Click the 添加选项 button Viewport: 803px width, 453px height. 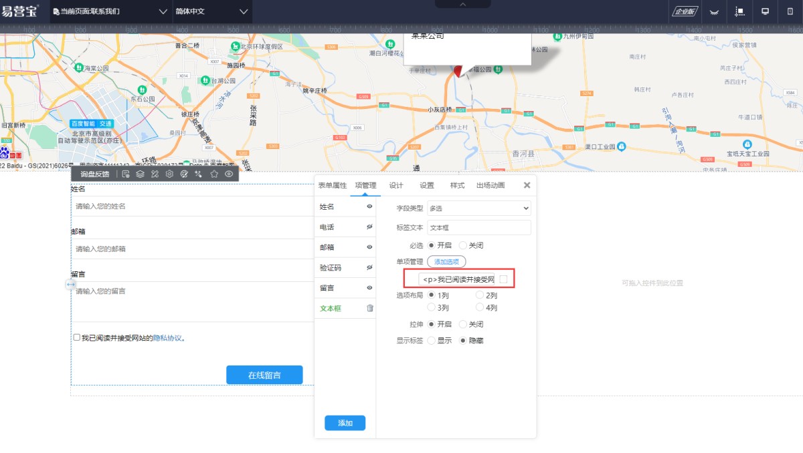(x=446, y=262)
